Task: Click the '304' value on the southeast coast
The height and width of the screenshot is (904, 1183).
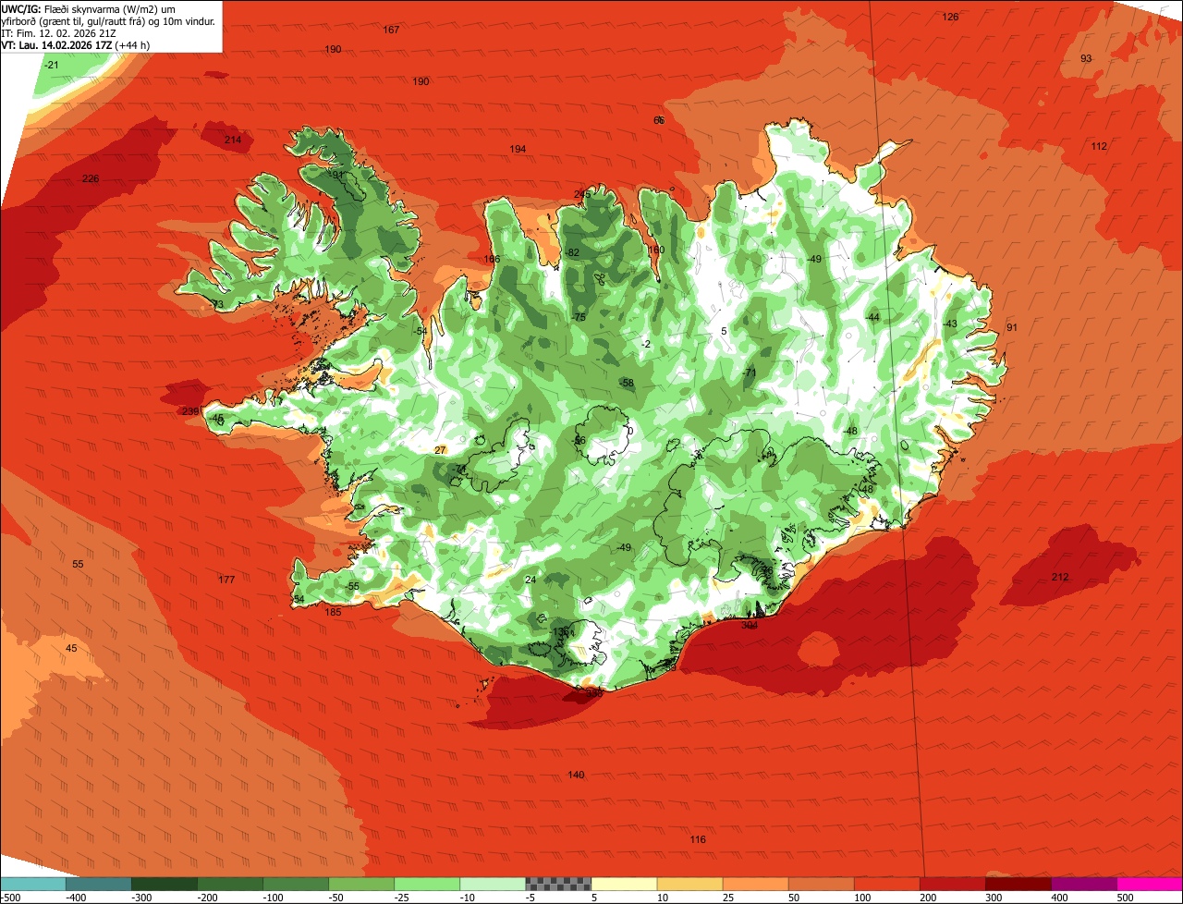Action: (x=750, y=625)
